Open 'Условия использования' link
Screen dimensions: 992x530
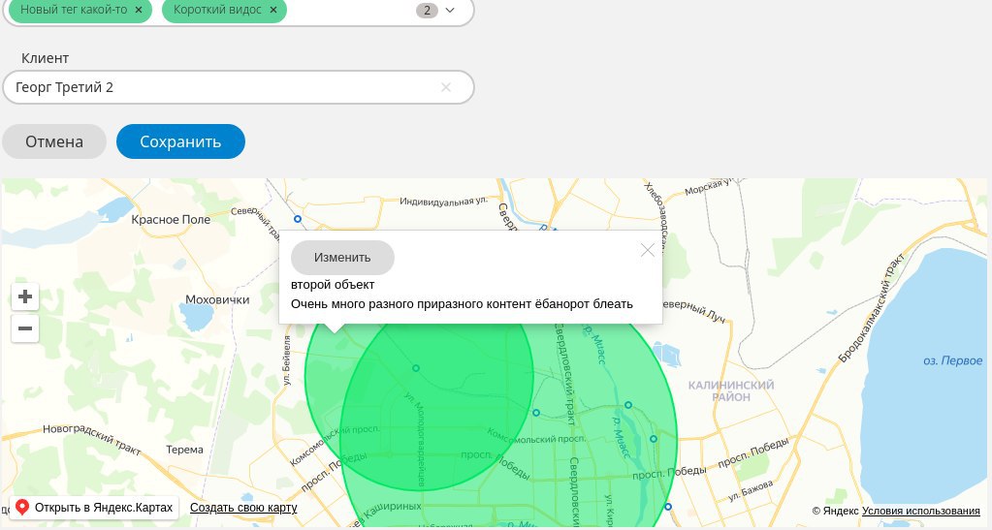click(920, 511)
